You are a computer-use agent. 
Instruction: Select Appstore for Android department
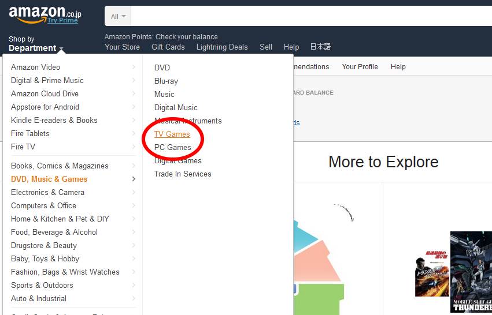tap(45, 107)
